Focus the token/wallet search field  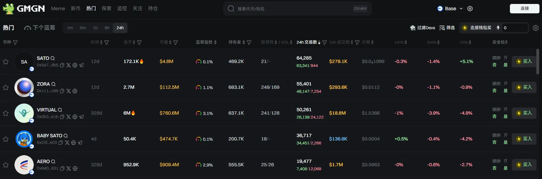pyautogui.click(x=292, y=9)
